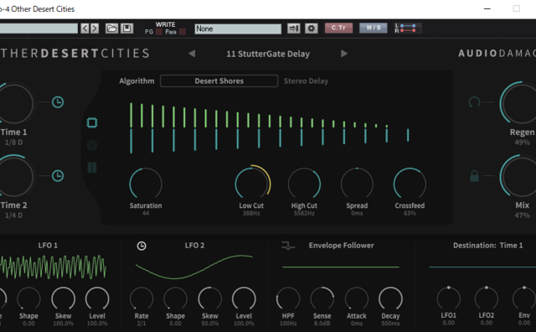Click the Envelope Follower Attack knob
Screen dimensions: 536x332
coord(357,298)
